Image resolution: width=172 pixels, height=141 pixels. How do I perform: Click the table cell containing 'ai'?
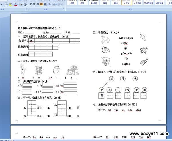[32, 41]
